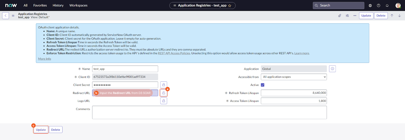Click the notifications bell icon

(387, 6)
